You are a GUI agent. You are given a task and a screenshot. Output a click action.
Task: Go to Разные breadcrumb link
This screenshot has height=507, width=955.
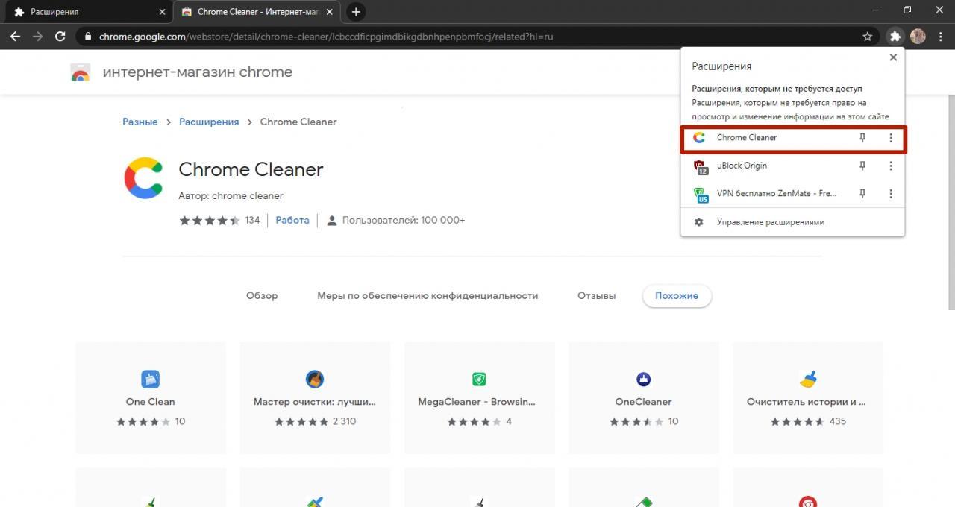pyautogui.click(x=140, y=122)
